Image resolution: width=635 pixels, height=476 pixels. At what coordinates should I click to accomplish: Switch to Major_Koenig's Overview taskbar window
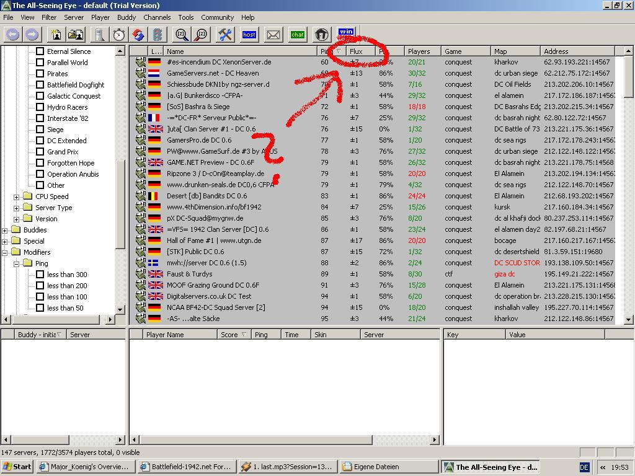[x=85, y=467]
